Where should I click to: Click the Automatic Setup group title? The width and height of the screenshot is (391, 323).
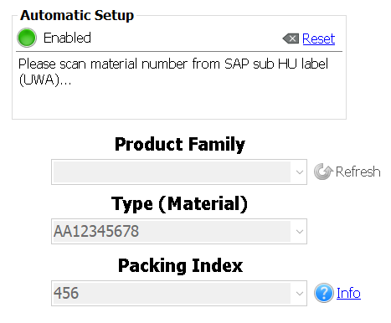pyautogui.click(x=77, y=15)
